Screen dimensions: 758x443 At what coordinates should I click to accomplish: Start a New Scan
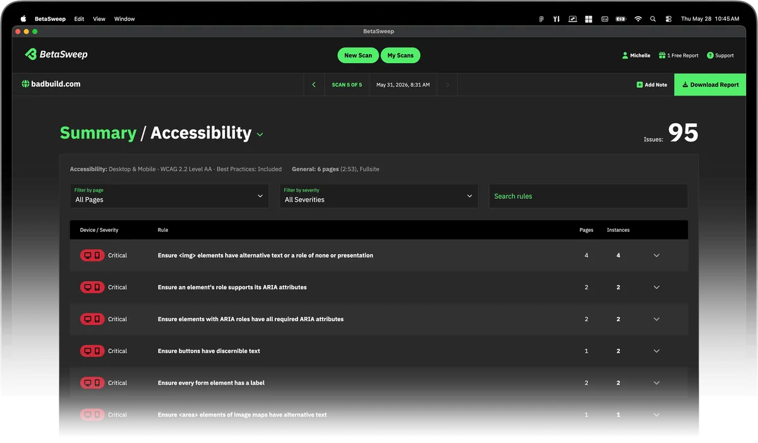click(x=358, y=56)
